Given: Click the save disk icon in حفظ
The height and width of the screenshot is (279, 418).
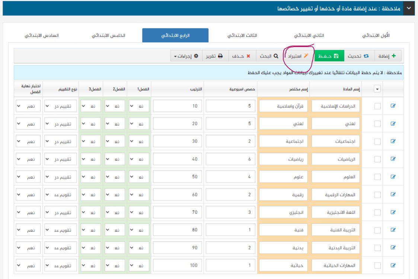Looking at the screenshot, I should tap(336, 56).
